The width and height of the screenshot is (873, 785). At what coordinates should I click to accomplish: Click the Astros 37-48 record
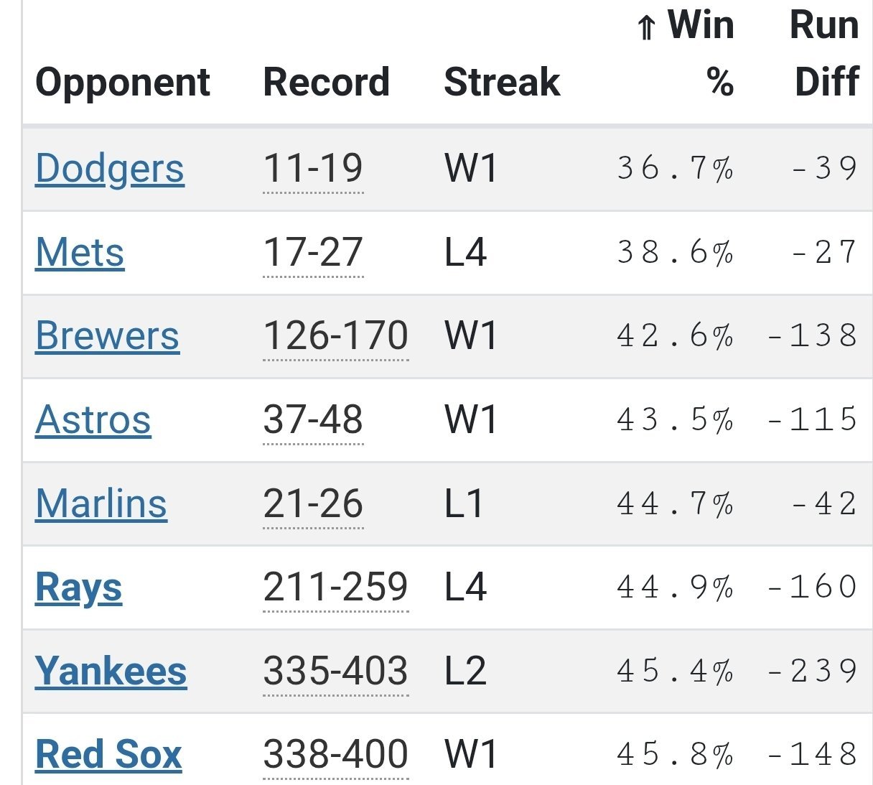coord(313,420)
